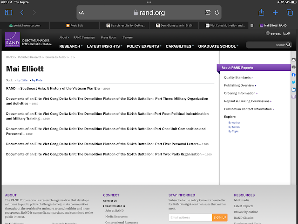Image resolution: width=298 pixels, height=224 pixels.
Task: Go to Published Research breadcrumb
Action: [x=29, y=57]
